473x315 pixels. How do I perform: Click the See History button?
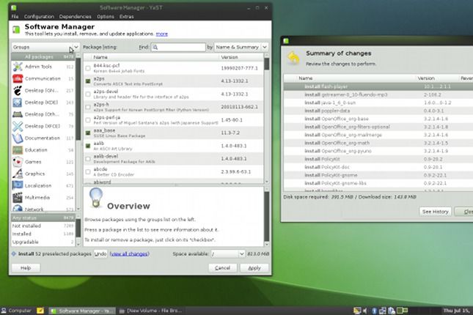(436, 212)
